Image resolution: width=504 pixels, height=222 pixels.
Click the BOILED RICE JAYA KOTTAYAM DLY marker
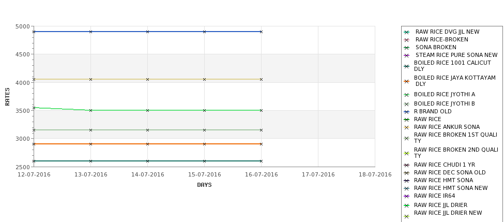[x=406, y=81]
